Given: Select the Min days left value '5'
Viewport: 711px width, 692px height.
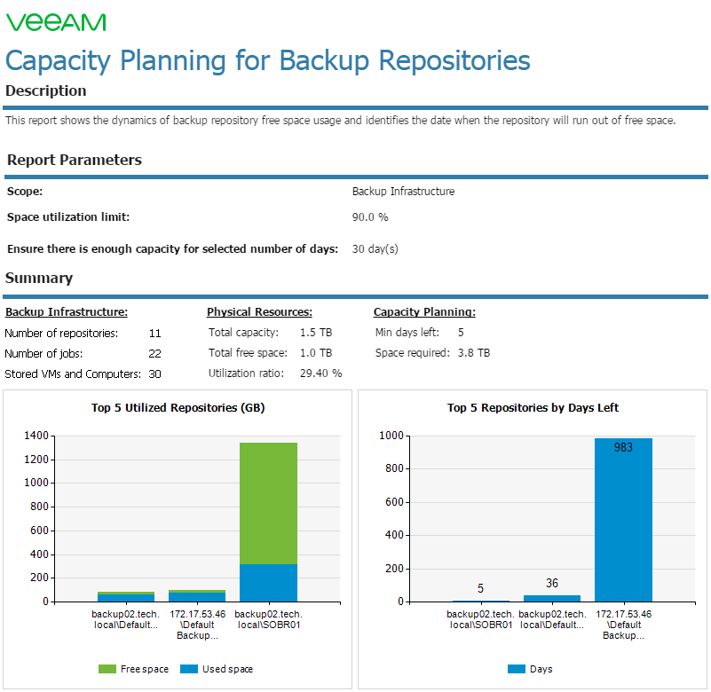Looking at the screenshot, I should coord(461,333).
